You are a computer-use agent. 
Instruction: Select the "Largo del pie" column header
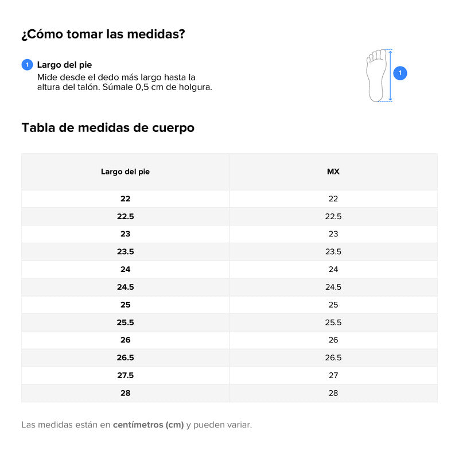125,172
